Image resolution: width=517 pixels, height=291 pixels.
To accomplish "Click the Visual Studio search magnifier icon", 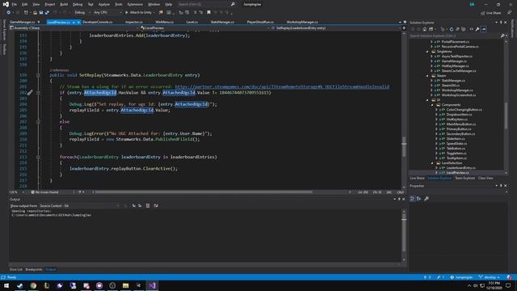I will point(233,4).
